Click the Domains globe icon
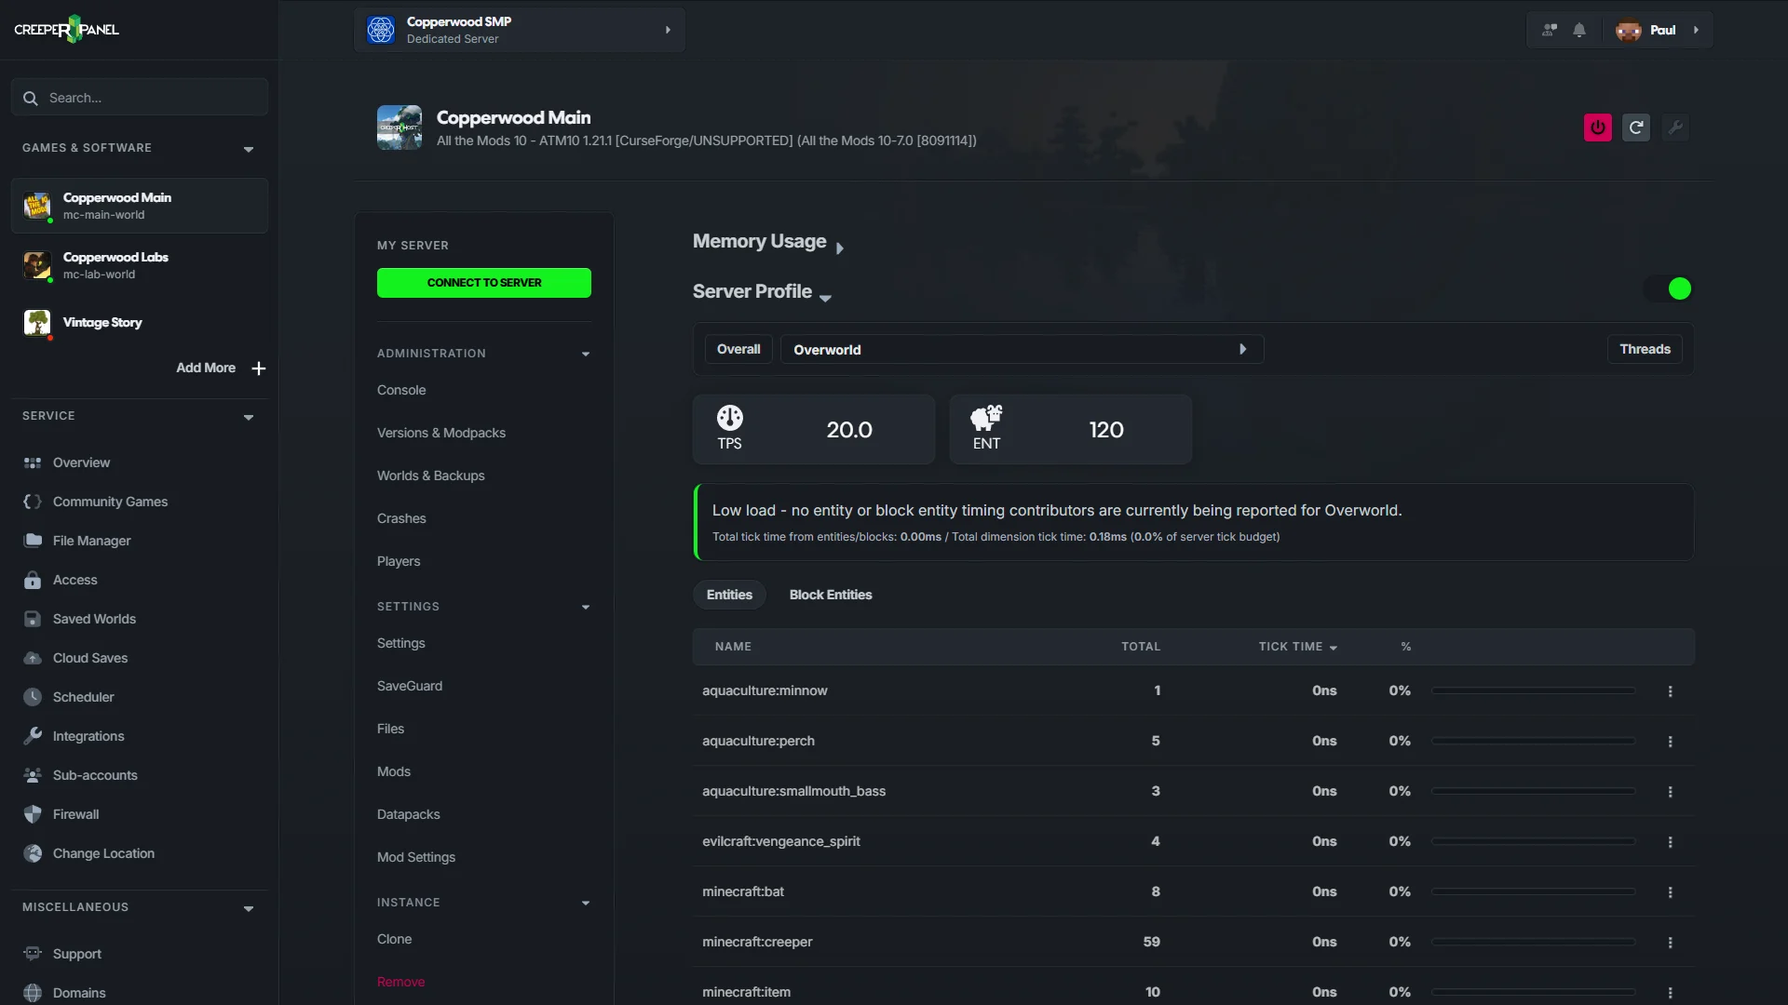Screen dimensions: 1788x1005 [33, 993]
